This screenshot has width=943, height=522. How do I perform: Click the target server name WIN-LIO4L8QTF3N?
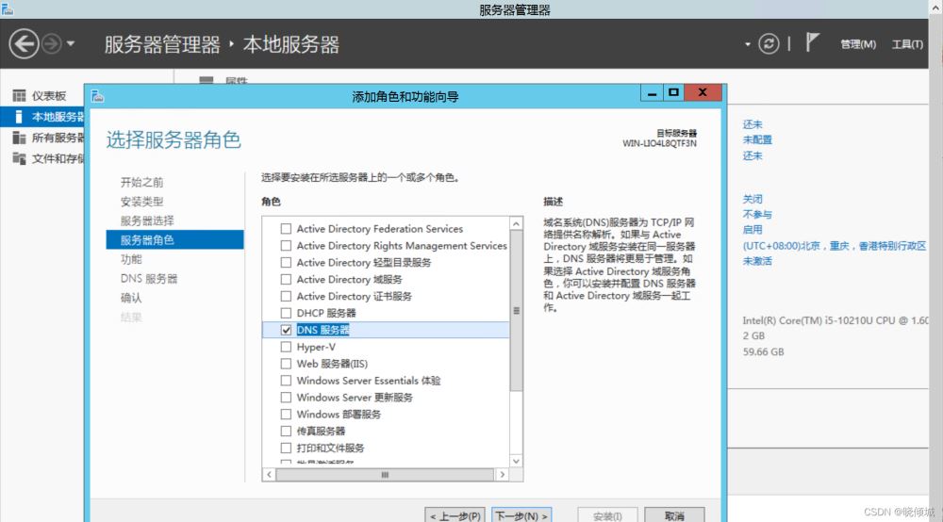click(659, 143)
